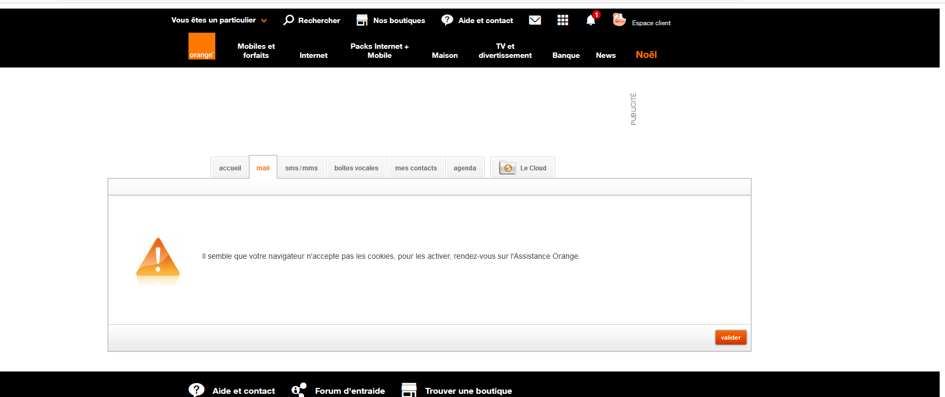
Task: Click the cookies warning message text
Action: coord(391,256)
